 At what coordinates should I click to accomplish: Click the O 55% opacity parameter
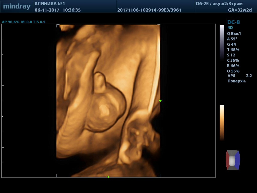pos(233,71)
